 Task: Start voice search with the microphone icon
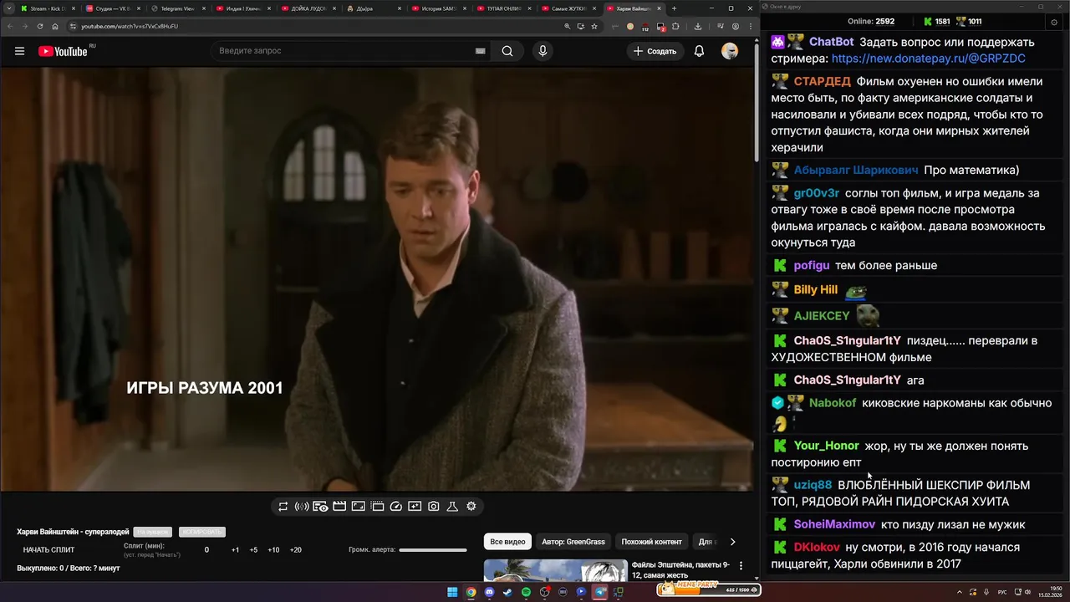pos(543,51)
